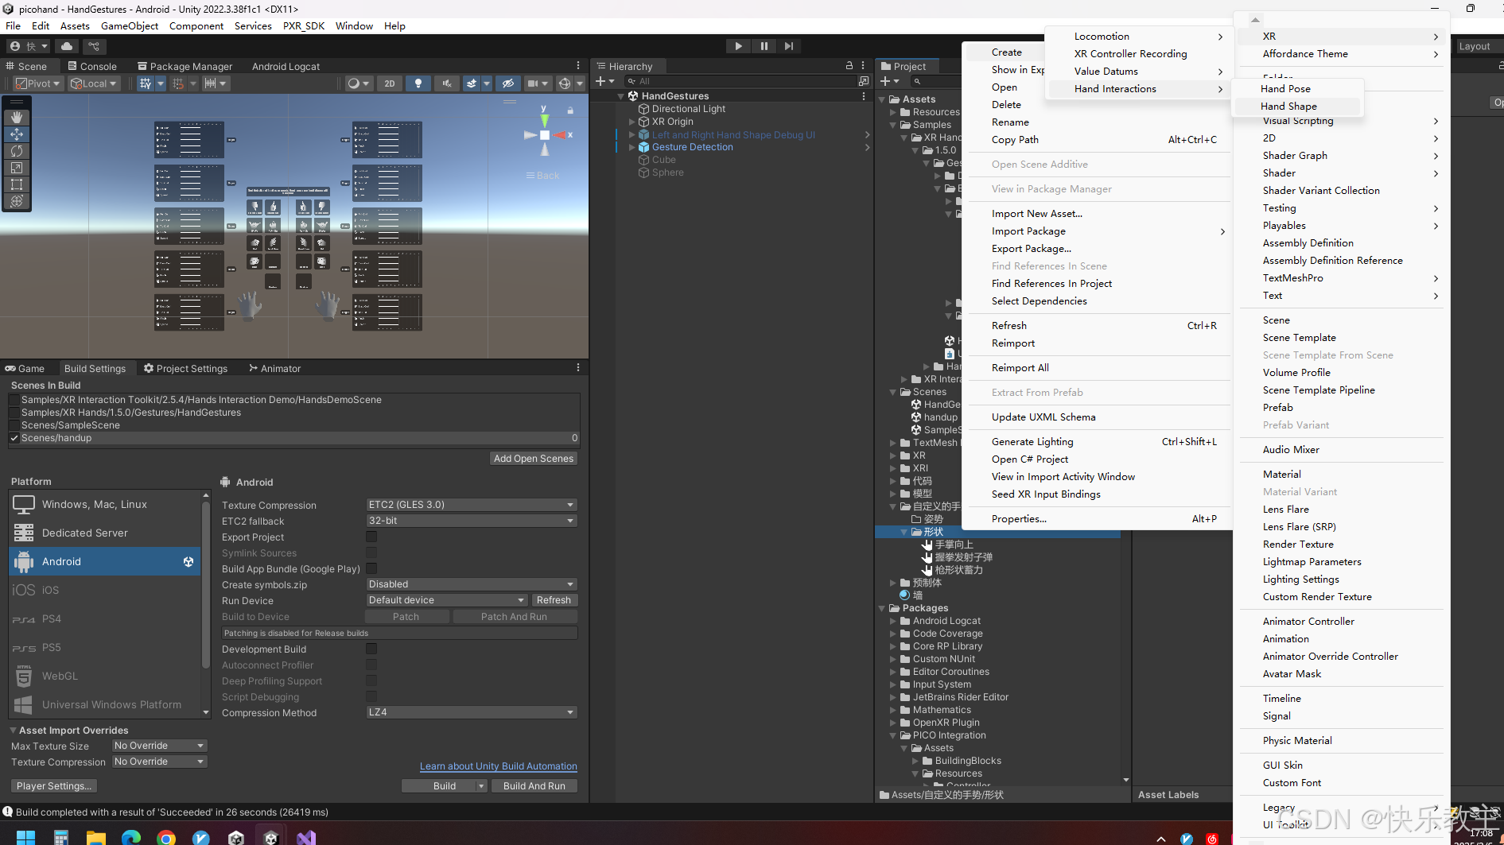The height and width of the screenshot is (845, 1504).
Task: Click the Pause button
Action: click(x=764, y=46)
